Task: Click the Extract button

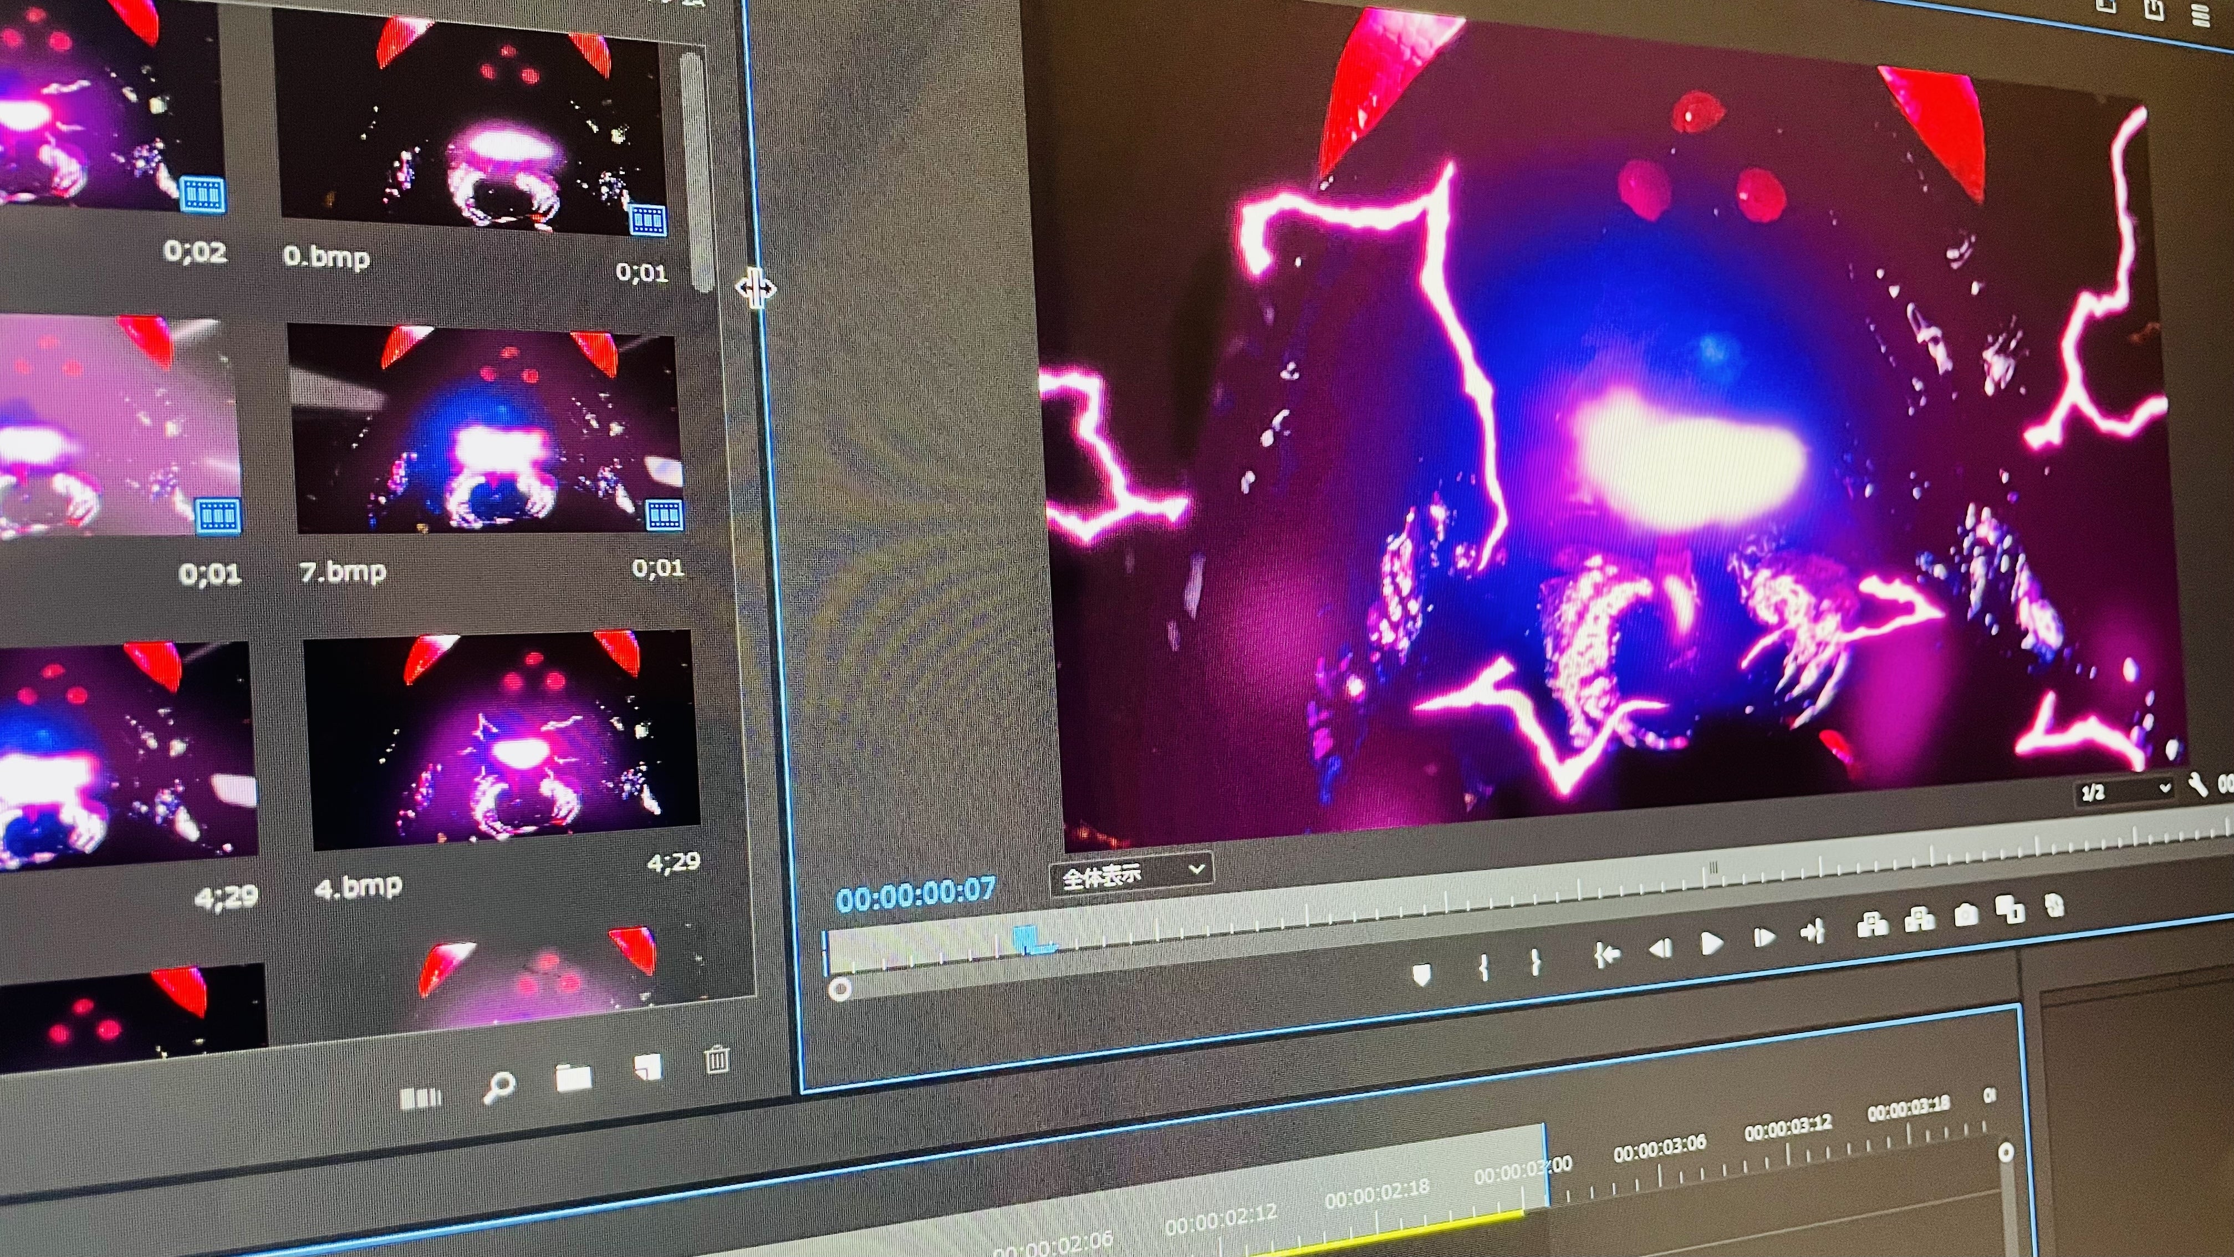Action: coord(1919,919)
